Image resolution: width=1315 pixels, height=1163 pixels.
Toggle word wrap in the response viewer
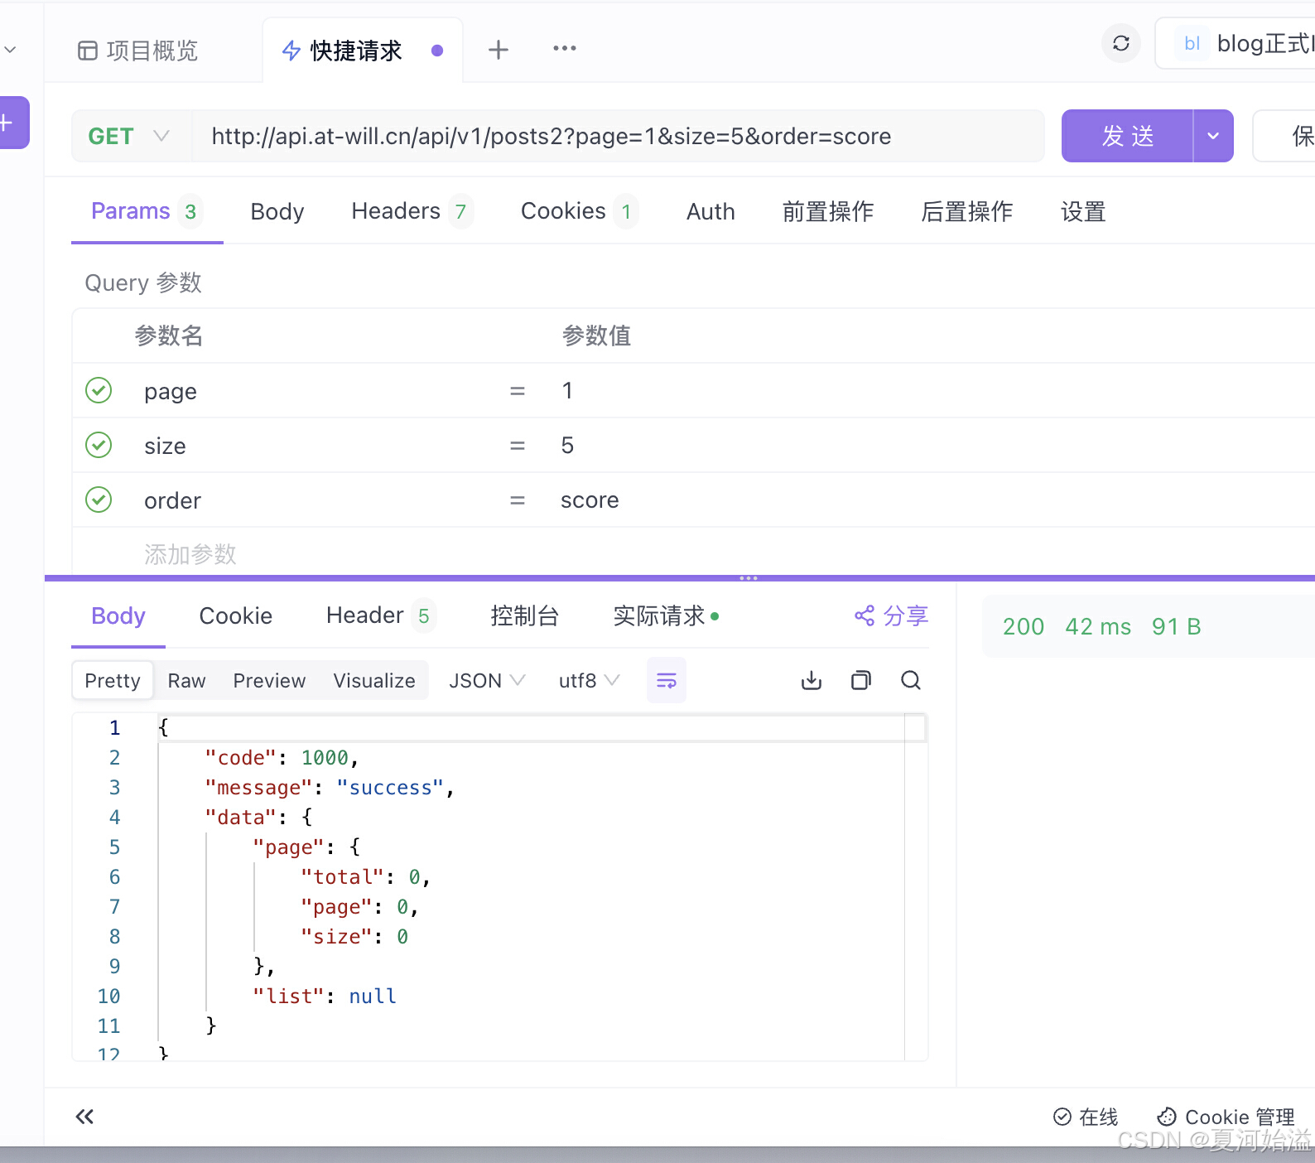pyautogui.click(x=666, y=680)
